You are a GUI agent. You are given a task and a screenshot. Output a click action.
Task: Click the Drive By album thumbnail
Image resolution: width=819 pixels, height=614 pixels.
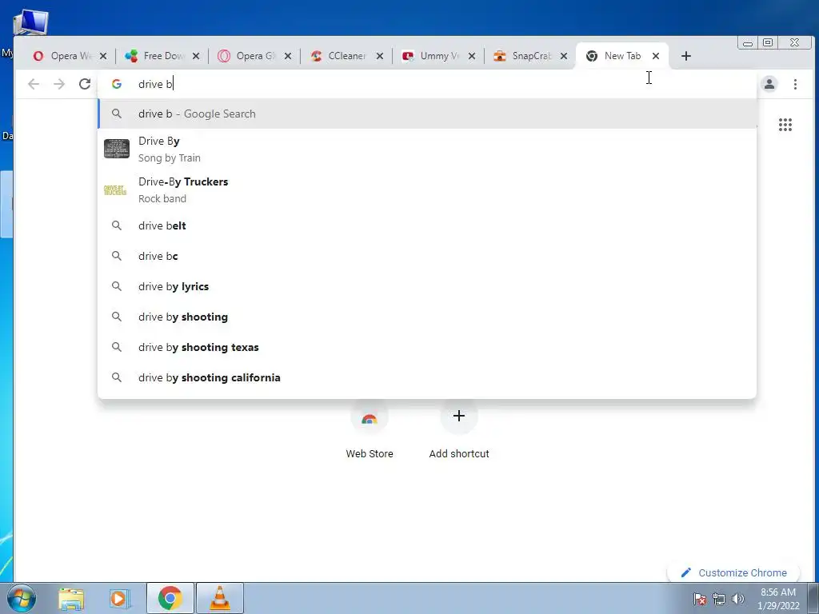(x=117, y=149)
